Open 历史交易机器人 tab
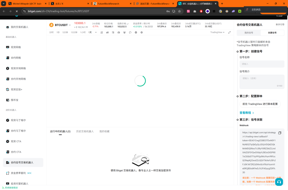Viewport: 288px width, 190px height. point(85,131)
